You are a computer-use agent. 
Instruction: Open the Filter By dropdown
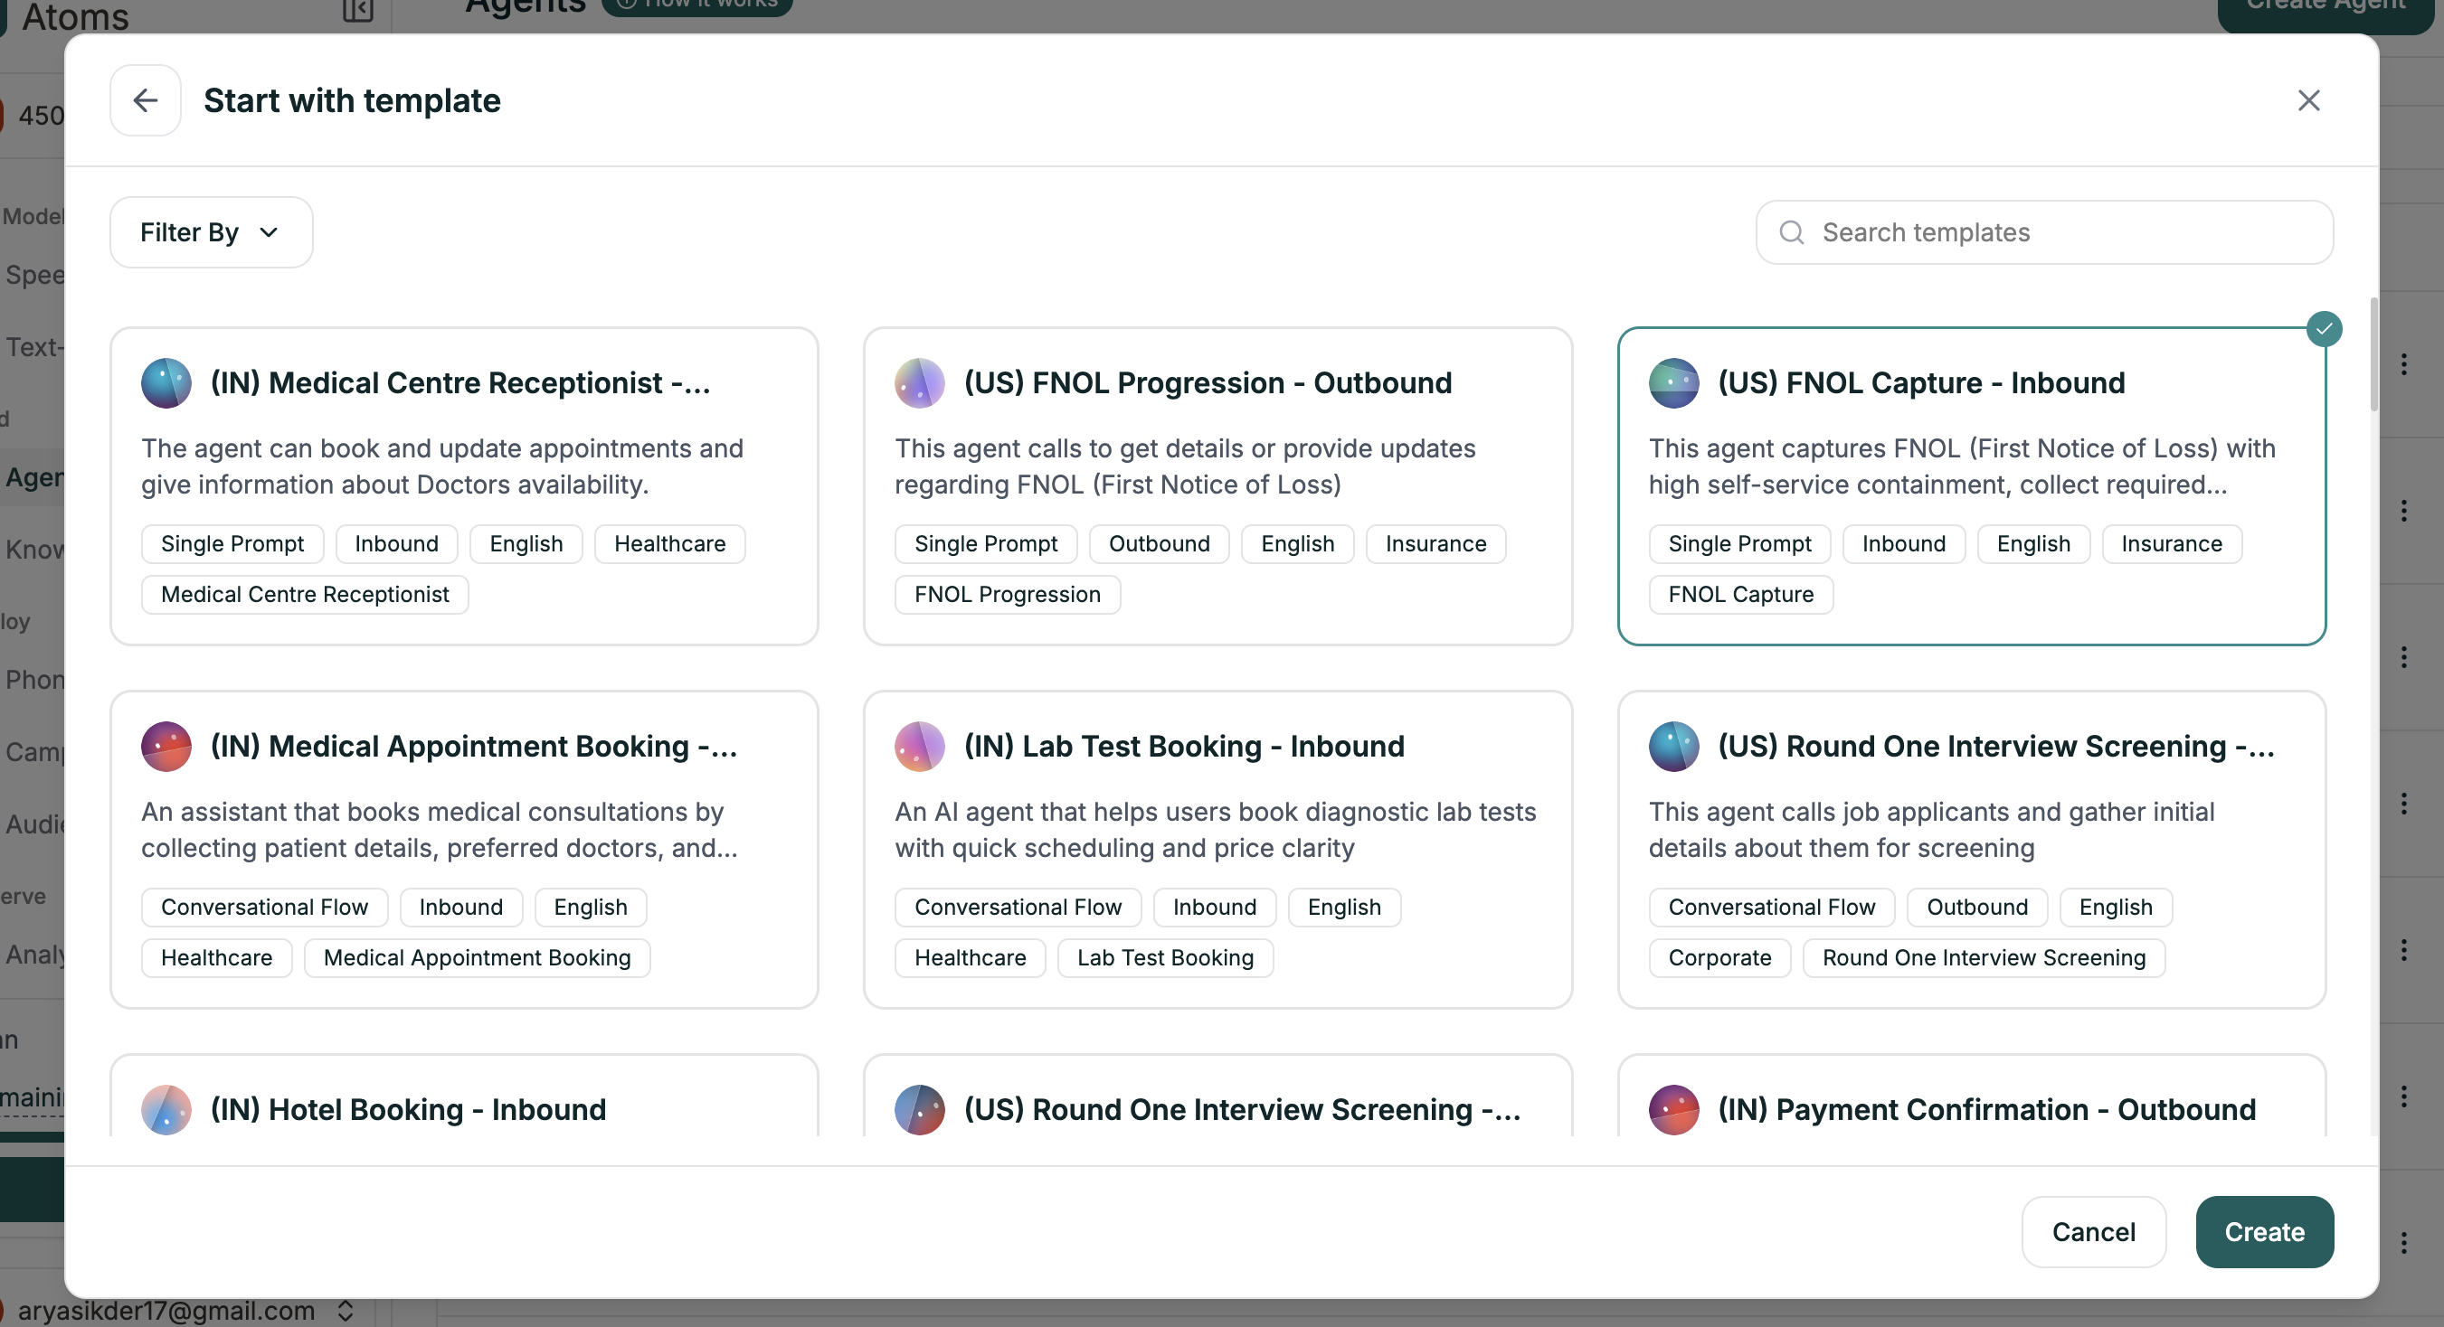click(x=211, y=232)
